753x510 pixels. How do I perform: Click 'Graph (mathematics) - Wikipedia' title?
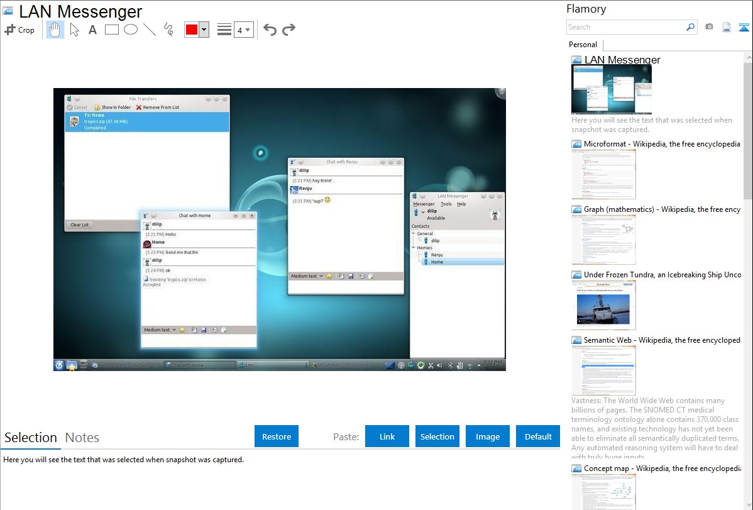(x=662, y=209)
